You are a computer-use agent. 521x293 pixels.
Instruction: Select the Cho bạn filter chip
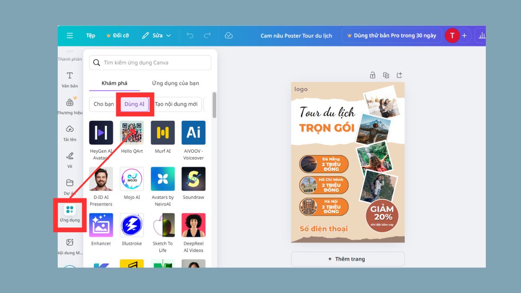(104, 104)
